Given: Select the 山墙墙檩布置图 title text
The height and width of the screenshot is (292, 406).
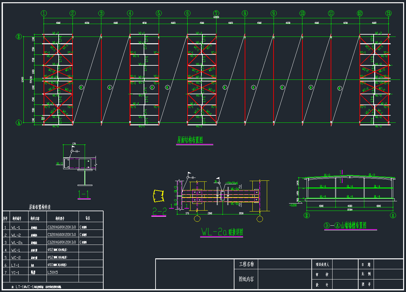Looking at the screenshot, I should click(350, 225).
